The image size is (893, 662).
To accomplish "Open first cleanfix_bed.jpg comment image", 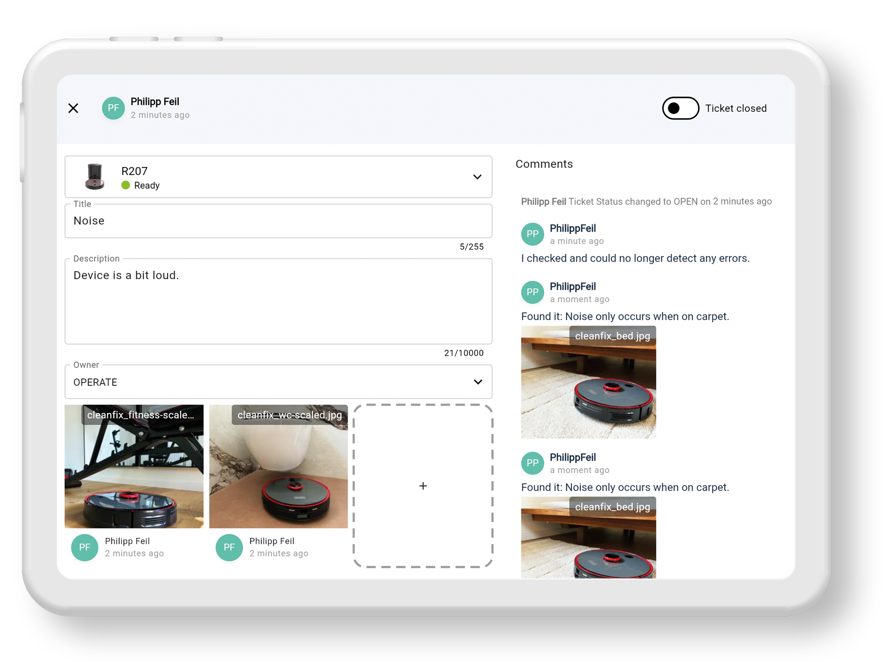I will [x=588, y=382].
